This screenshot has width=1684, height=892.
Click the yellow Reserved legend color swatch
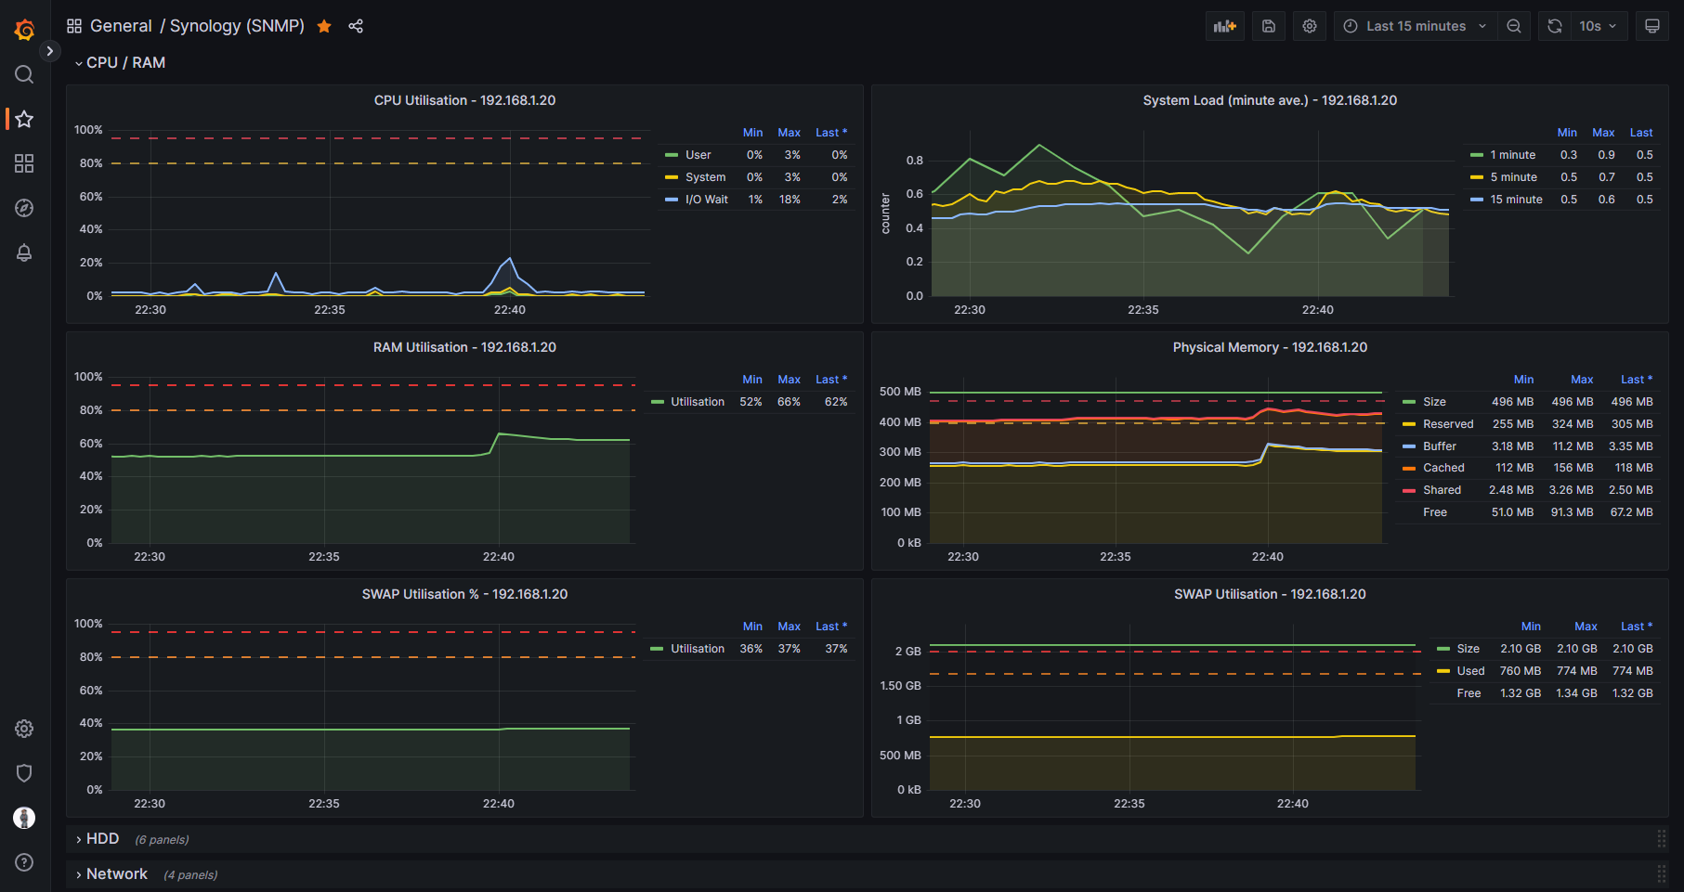click(x=1409, y=424)
